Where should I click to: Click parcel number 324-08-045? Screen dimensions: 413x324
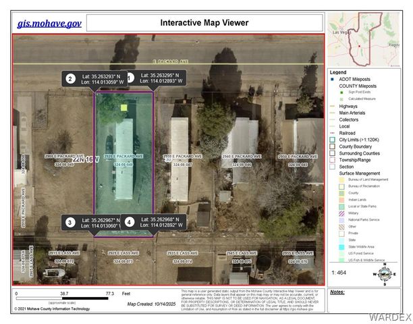[x=298, y=165]
